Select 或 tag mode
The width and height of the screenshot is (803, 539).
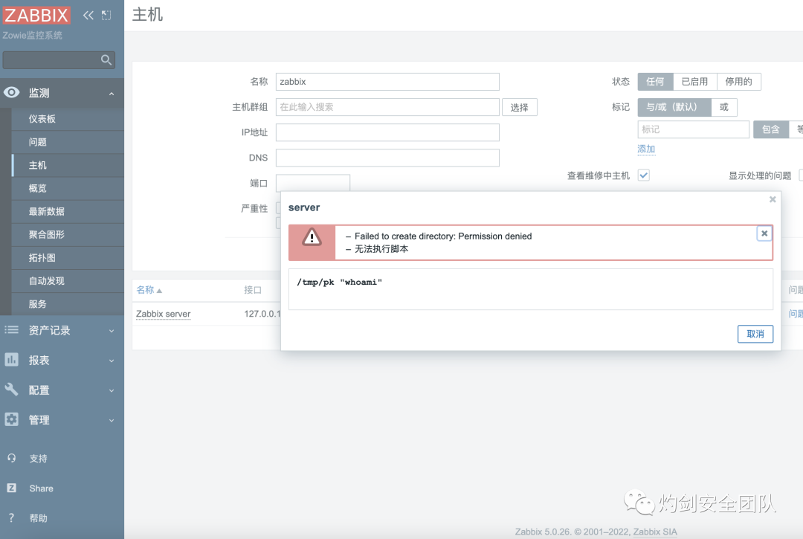[723, 107]
